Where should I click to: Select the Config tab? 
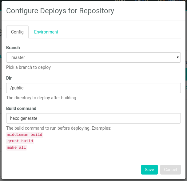tap(17, 32)
